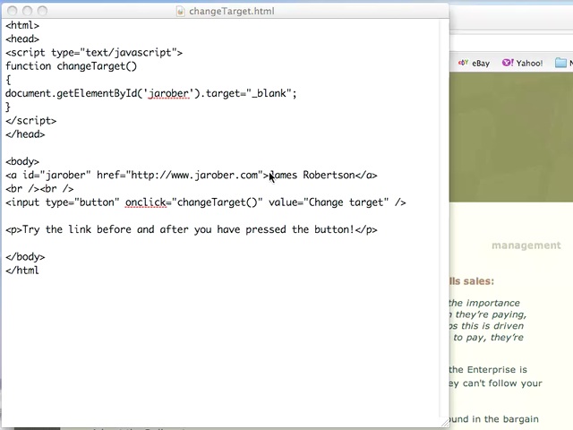Click the '<html>' opening line

coord(22,26)
